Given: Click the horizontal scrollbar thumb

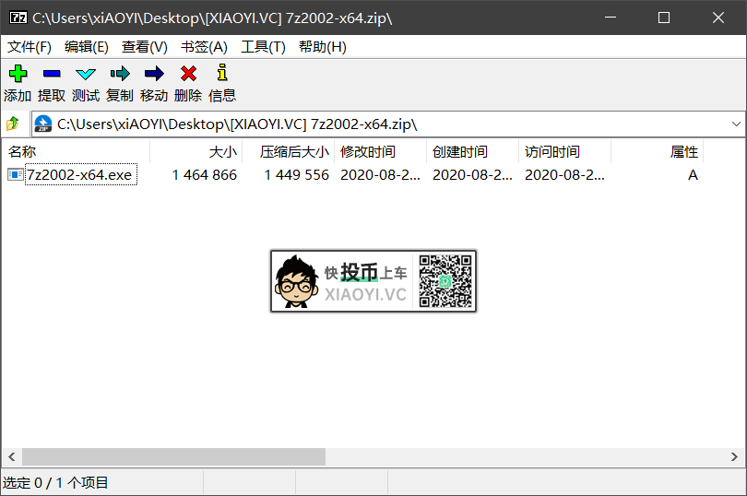Looking at the screenshot, I should (x=174, y=456).
